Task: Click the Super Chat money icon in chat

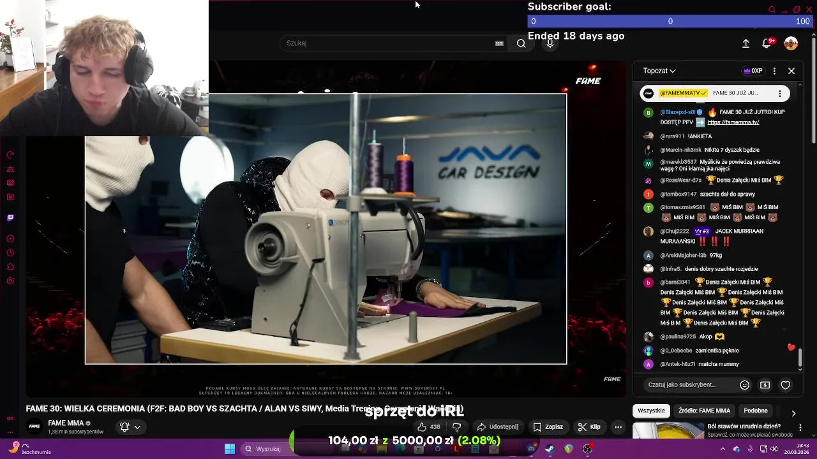Action: pyautogui.click(x=765, y=385)
